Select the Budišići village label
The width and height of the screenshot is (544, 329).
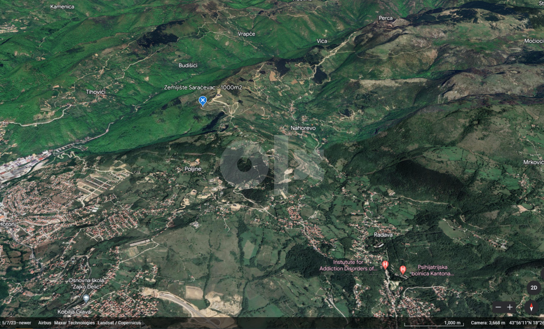pyautogui.click(x=188, y=65)
